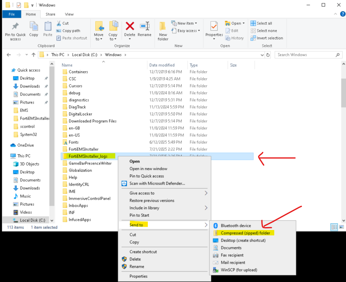The width and height of the screenshot is (346, 282).
Task: Select the DiagTrack folder row
Action: (x=157, y=107)
